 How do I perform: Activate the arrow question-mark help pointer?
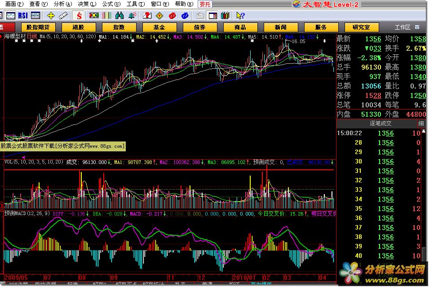(239, 15)
